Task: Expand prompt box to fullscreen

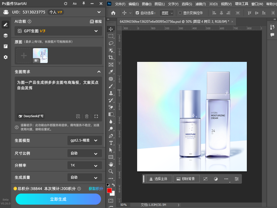Action: click(x=96, y=116)
